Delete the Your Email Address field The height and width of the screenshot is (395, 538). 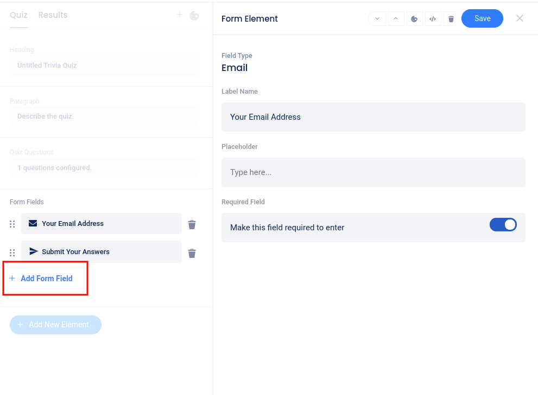tap(192, 224)
